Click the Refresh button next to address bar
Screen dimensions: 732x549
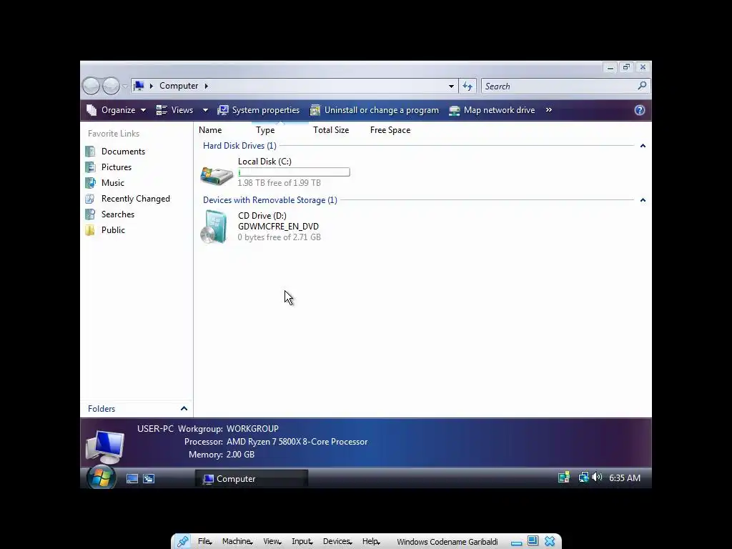coord(468,86)
